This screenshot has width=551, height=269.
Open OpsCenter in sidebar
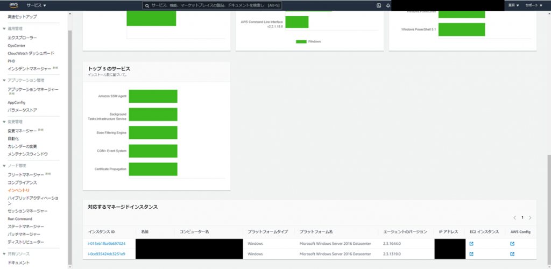(x=17, y=46)
